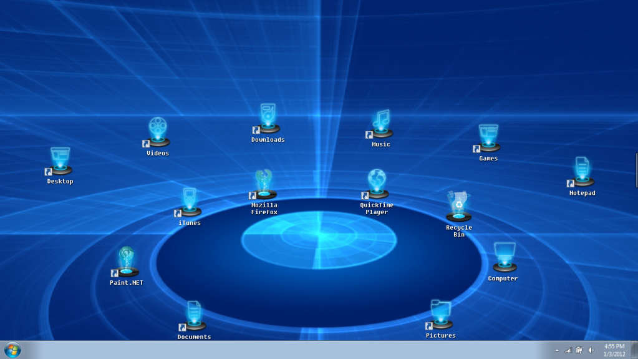Click the Desktop shortcut icon

click(x=60, y=162)
